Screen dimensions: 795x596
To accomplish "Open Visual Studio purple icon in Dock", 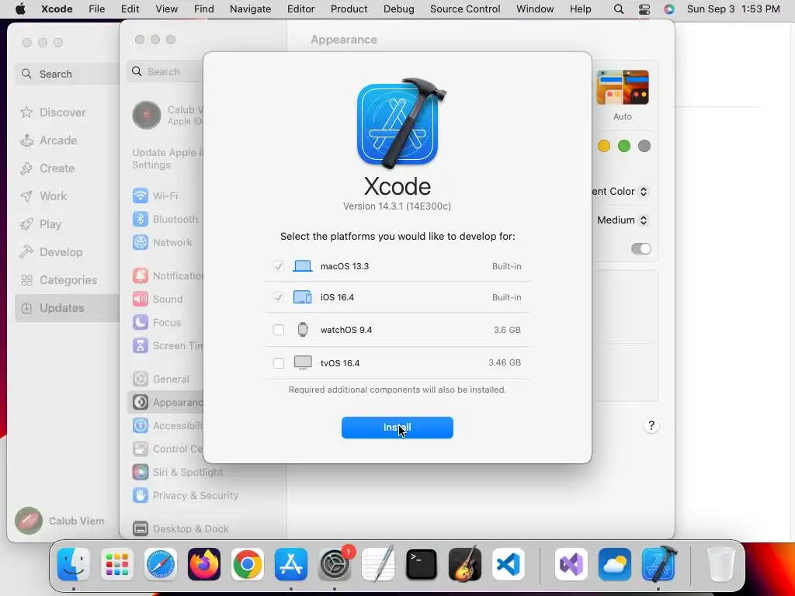I will (571, 564).
